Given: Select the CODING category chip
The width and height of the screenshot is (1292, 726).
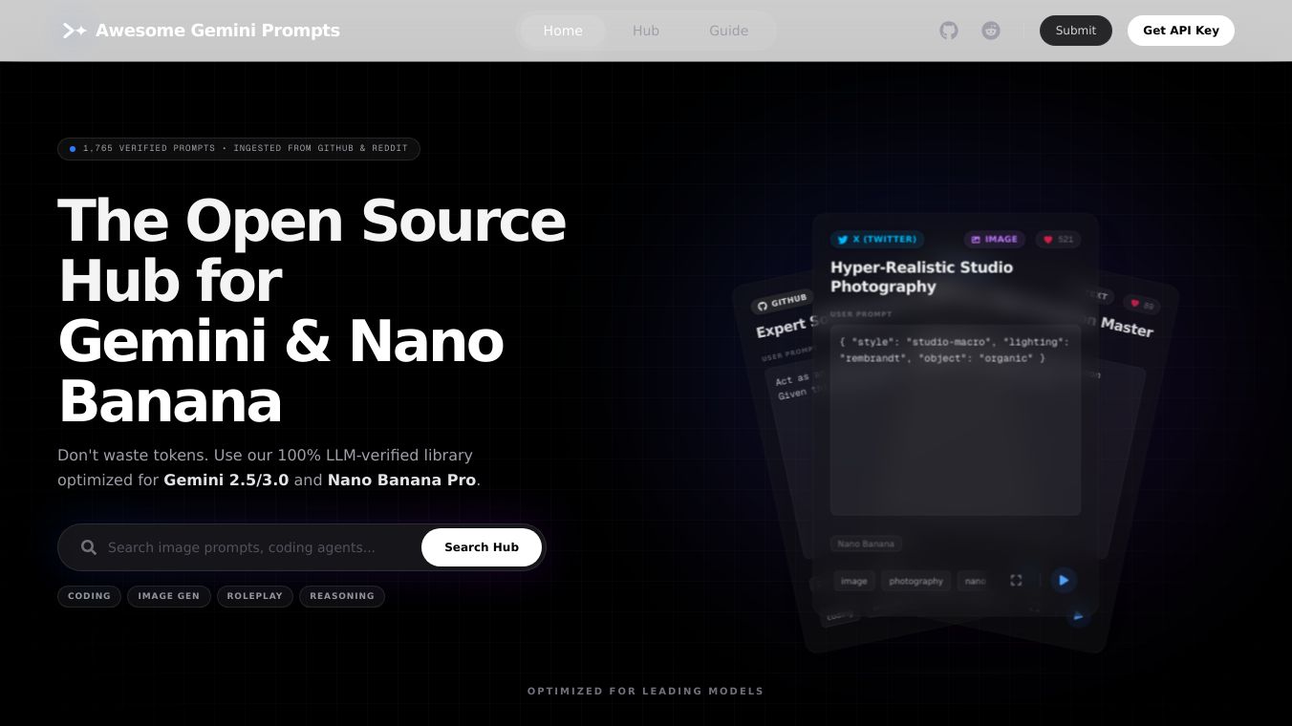Looking at the screenshot, I should coord(89,596).
